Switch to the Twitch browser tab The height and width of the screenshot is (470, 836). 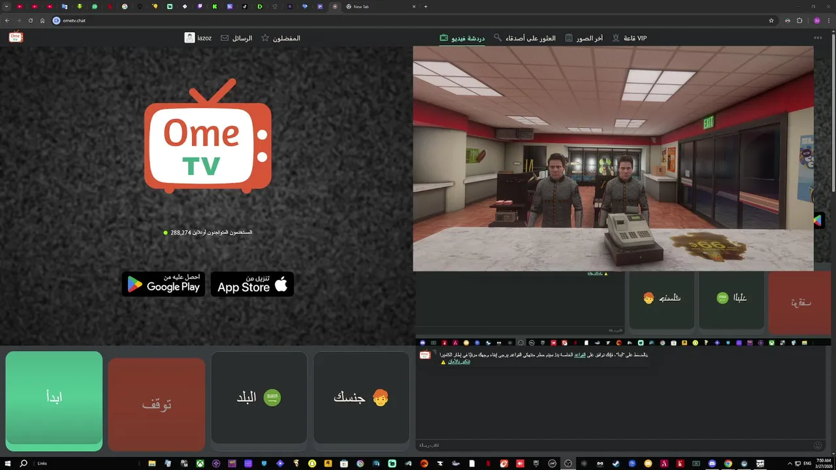point(200,7)
